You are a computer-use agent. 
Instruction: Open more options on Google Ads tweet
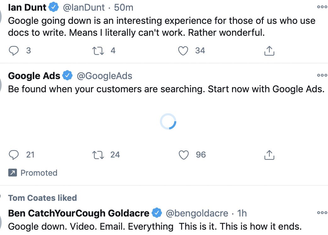point(322,75)
